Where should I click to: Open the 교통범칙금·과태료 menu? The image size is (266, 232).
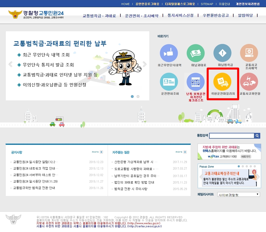[99, 16]
